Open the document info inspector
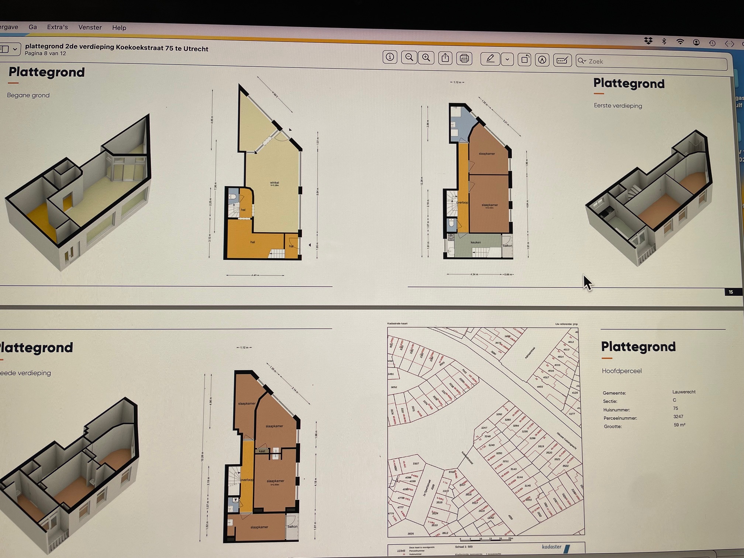Viewport: 744px width, 558px height. (x=390, y=57)
